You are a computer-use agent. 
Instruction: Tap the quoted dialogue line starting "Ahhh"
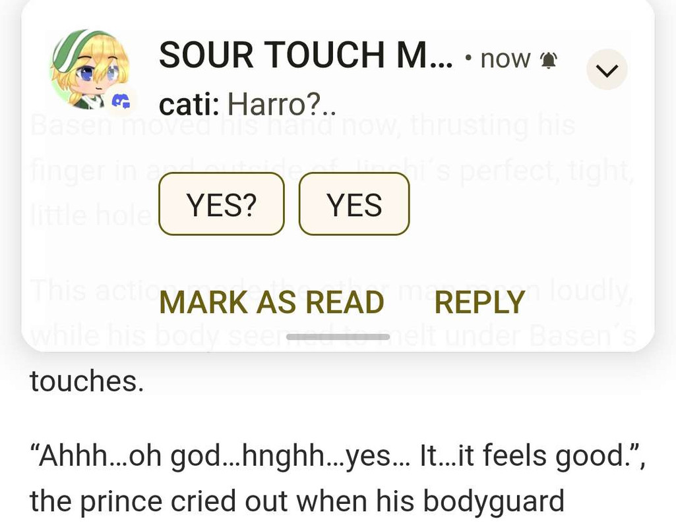click(338, 457)
